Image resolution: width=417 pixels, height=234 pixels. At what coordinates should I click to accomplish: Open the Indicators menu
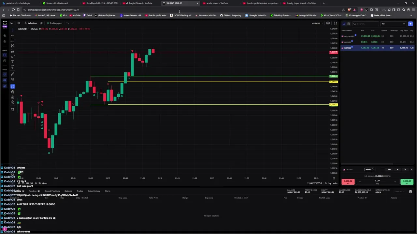pos(30,23)
